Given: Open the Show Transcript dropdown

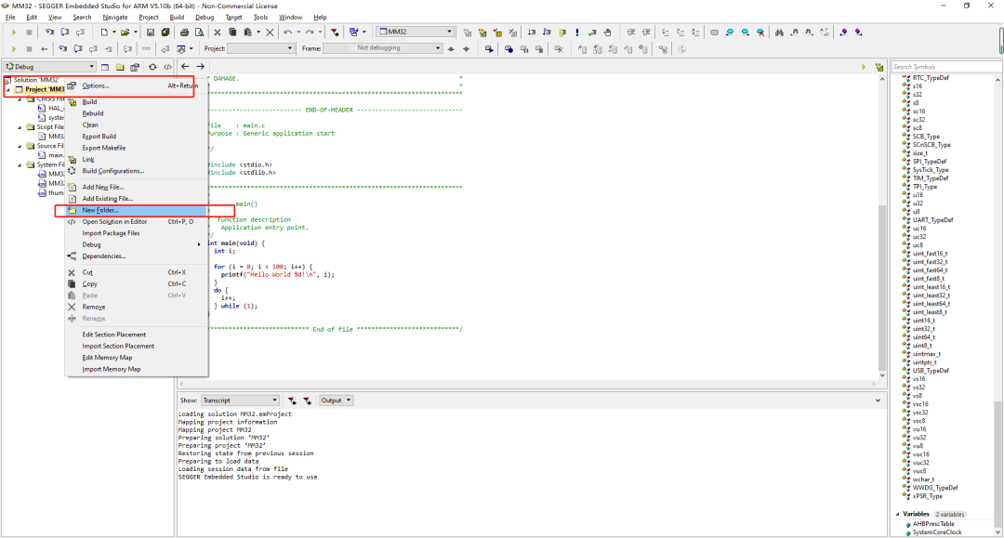Looking at the screenshot, I should 240,400.
